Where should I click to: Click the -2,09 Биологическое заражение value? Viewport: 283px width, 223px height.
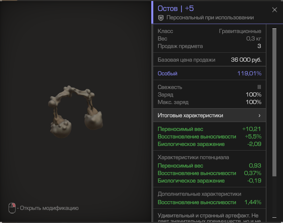[x=254, y=144]
